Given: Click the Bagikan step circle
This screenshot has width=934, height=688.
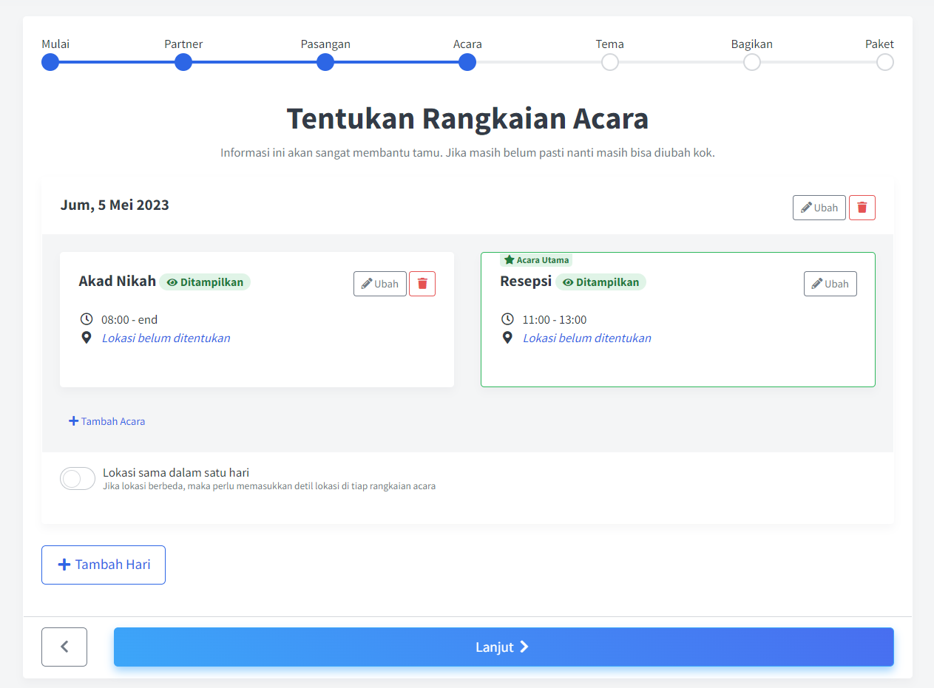Looking at the screenshot, I should [752, 62].
